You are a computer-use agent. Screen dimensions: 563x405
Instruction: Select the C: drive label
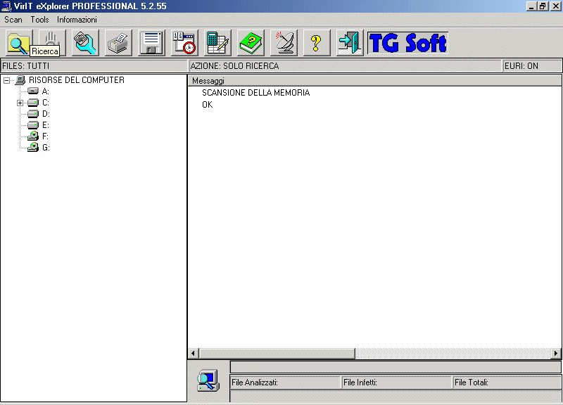click(x=46, y=103)
